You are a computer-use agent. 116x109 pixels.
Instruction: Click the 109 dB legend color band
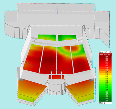[x=105, y=90]
